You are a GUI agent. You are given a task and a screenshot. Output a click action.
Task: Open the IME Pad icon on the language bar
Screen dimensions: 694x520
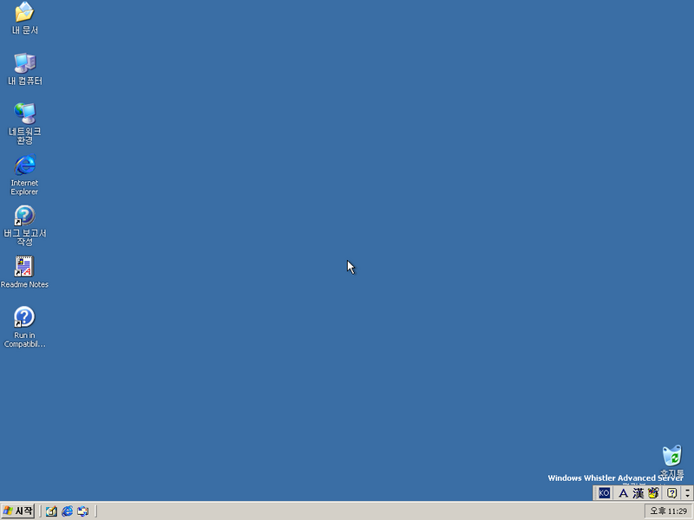pos(653,492)
